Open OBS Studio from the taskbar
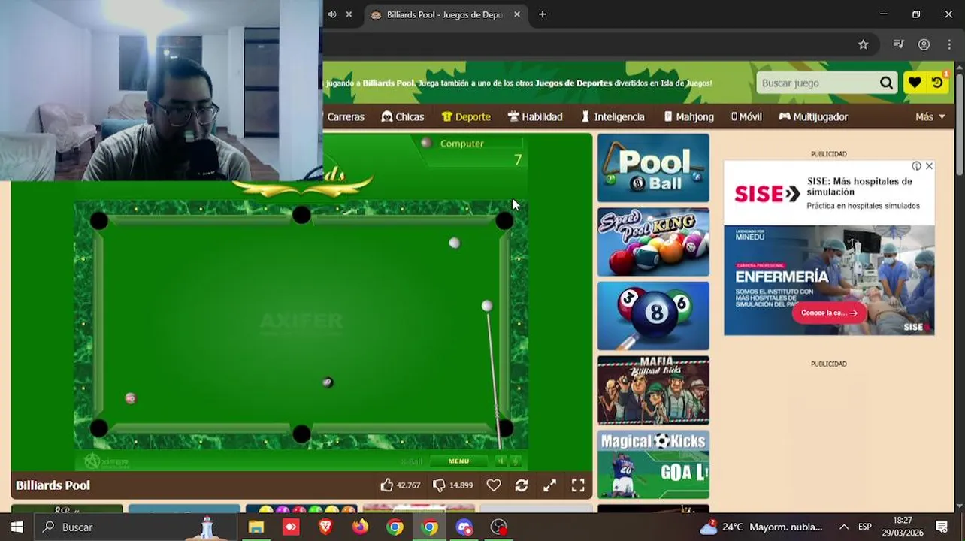This screenshot has width=965, height=541. point(499,527)
